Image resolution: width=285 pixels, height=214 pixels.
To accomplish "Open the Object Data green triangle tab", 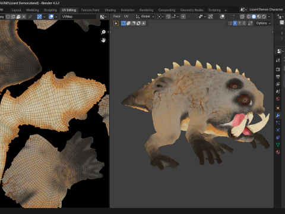I will click(x=278, y=145).
